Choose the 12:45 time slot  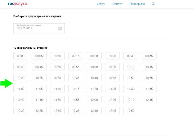coord(112,111)
